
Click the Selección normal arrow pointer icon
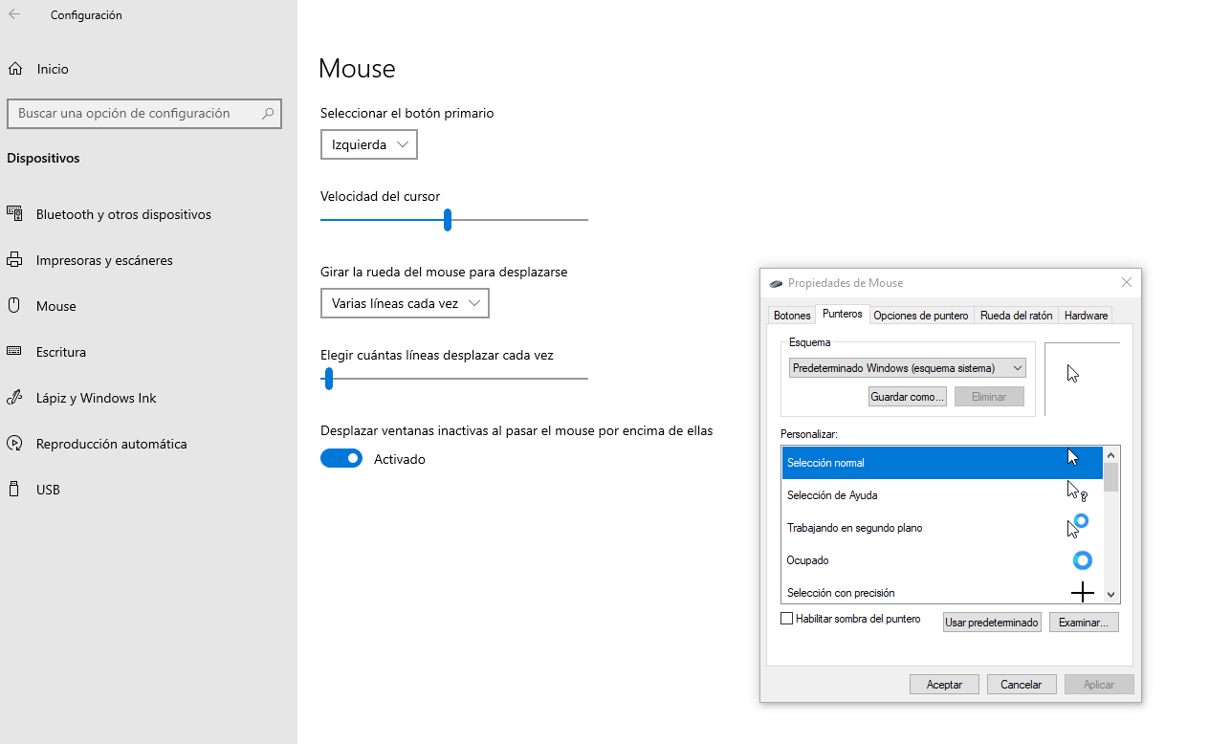(x=1073, y=457)
